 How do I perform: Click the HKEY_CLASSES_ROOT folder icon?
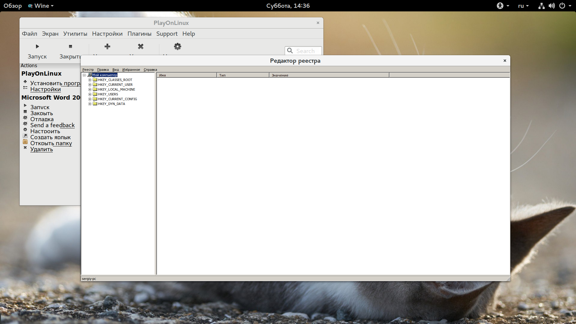[95, 80]
